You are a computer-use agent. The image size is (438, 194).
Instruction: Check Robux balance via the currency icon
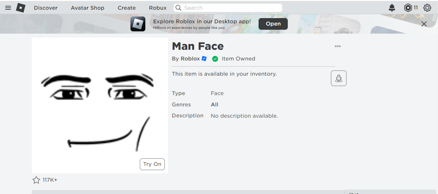pos(408,7)
